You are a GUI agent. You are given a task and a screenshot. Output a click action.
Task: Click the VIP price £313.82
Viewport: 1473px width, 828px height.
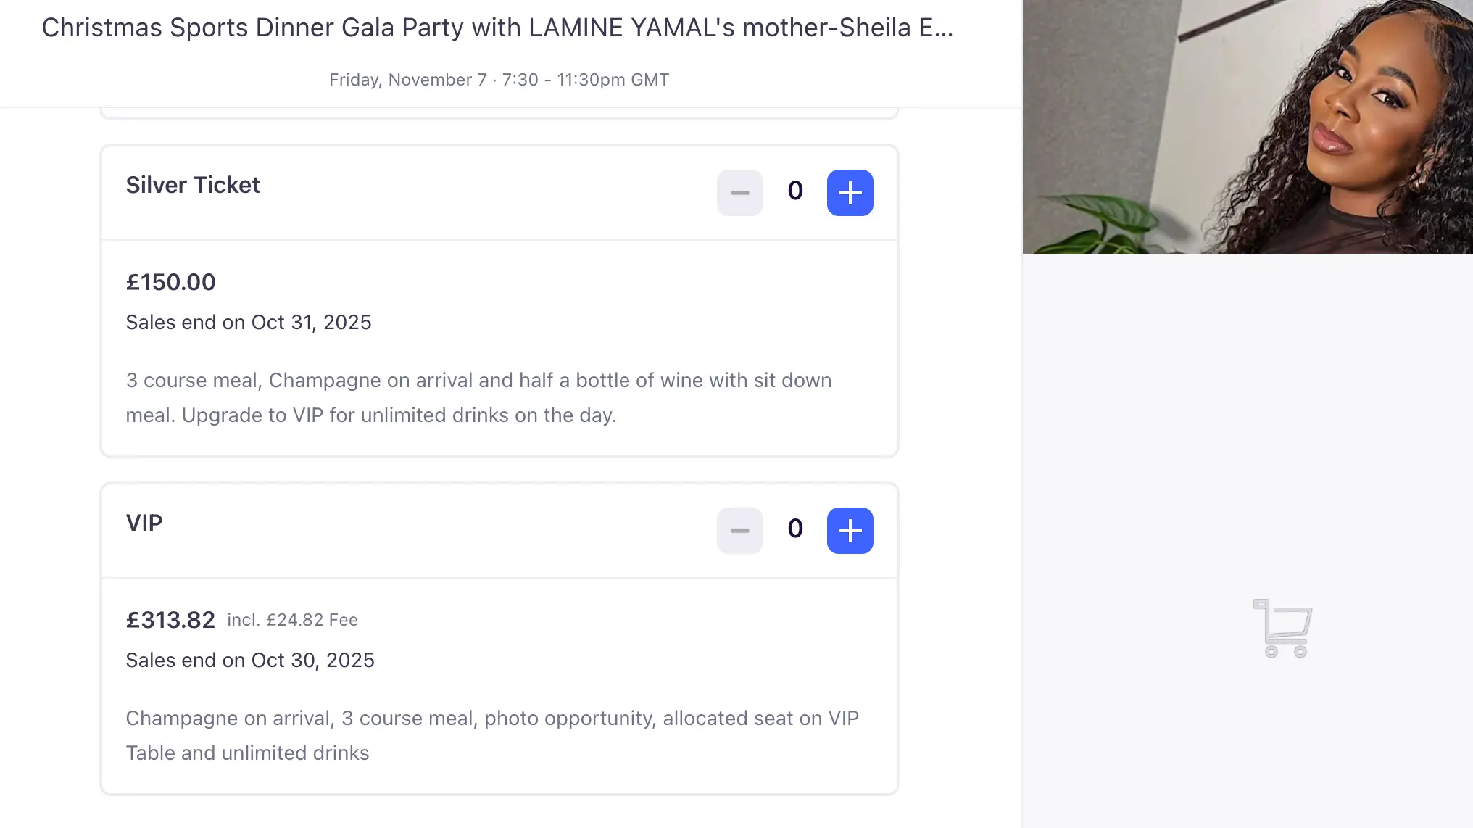pyautogui.click(x=170, y=620)
